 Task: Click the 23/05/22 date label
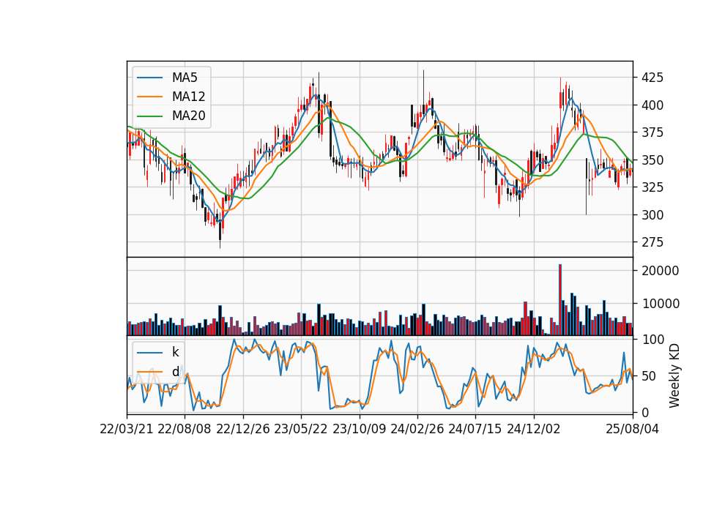point(301,430)
